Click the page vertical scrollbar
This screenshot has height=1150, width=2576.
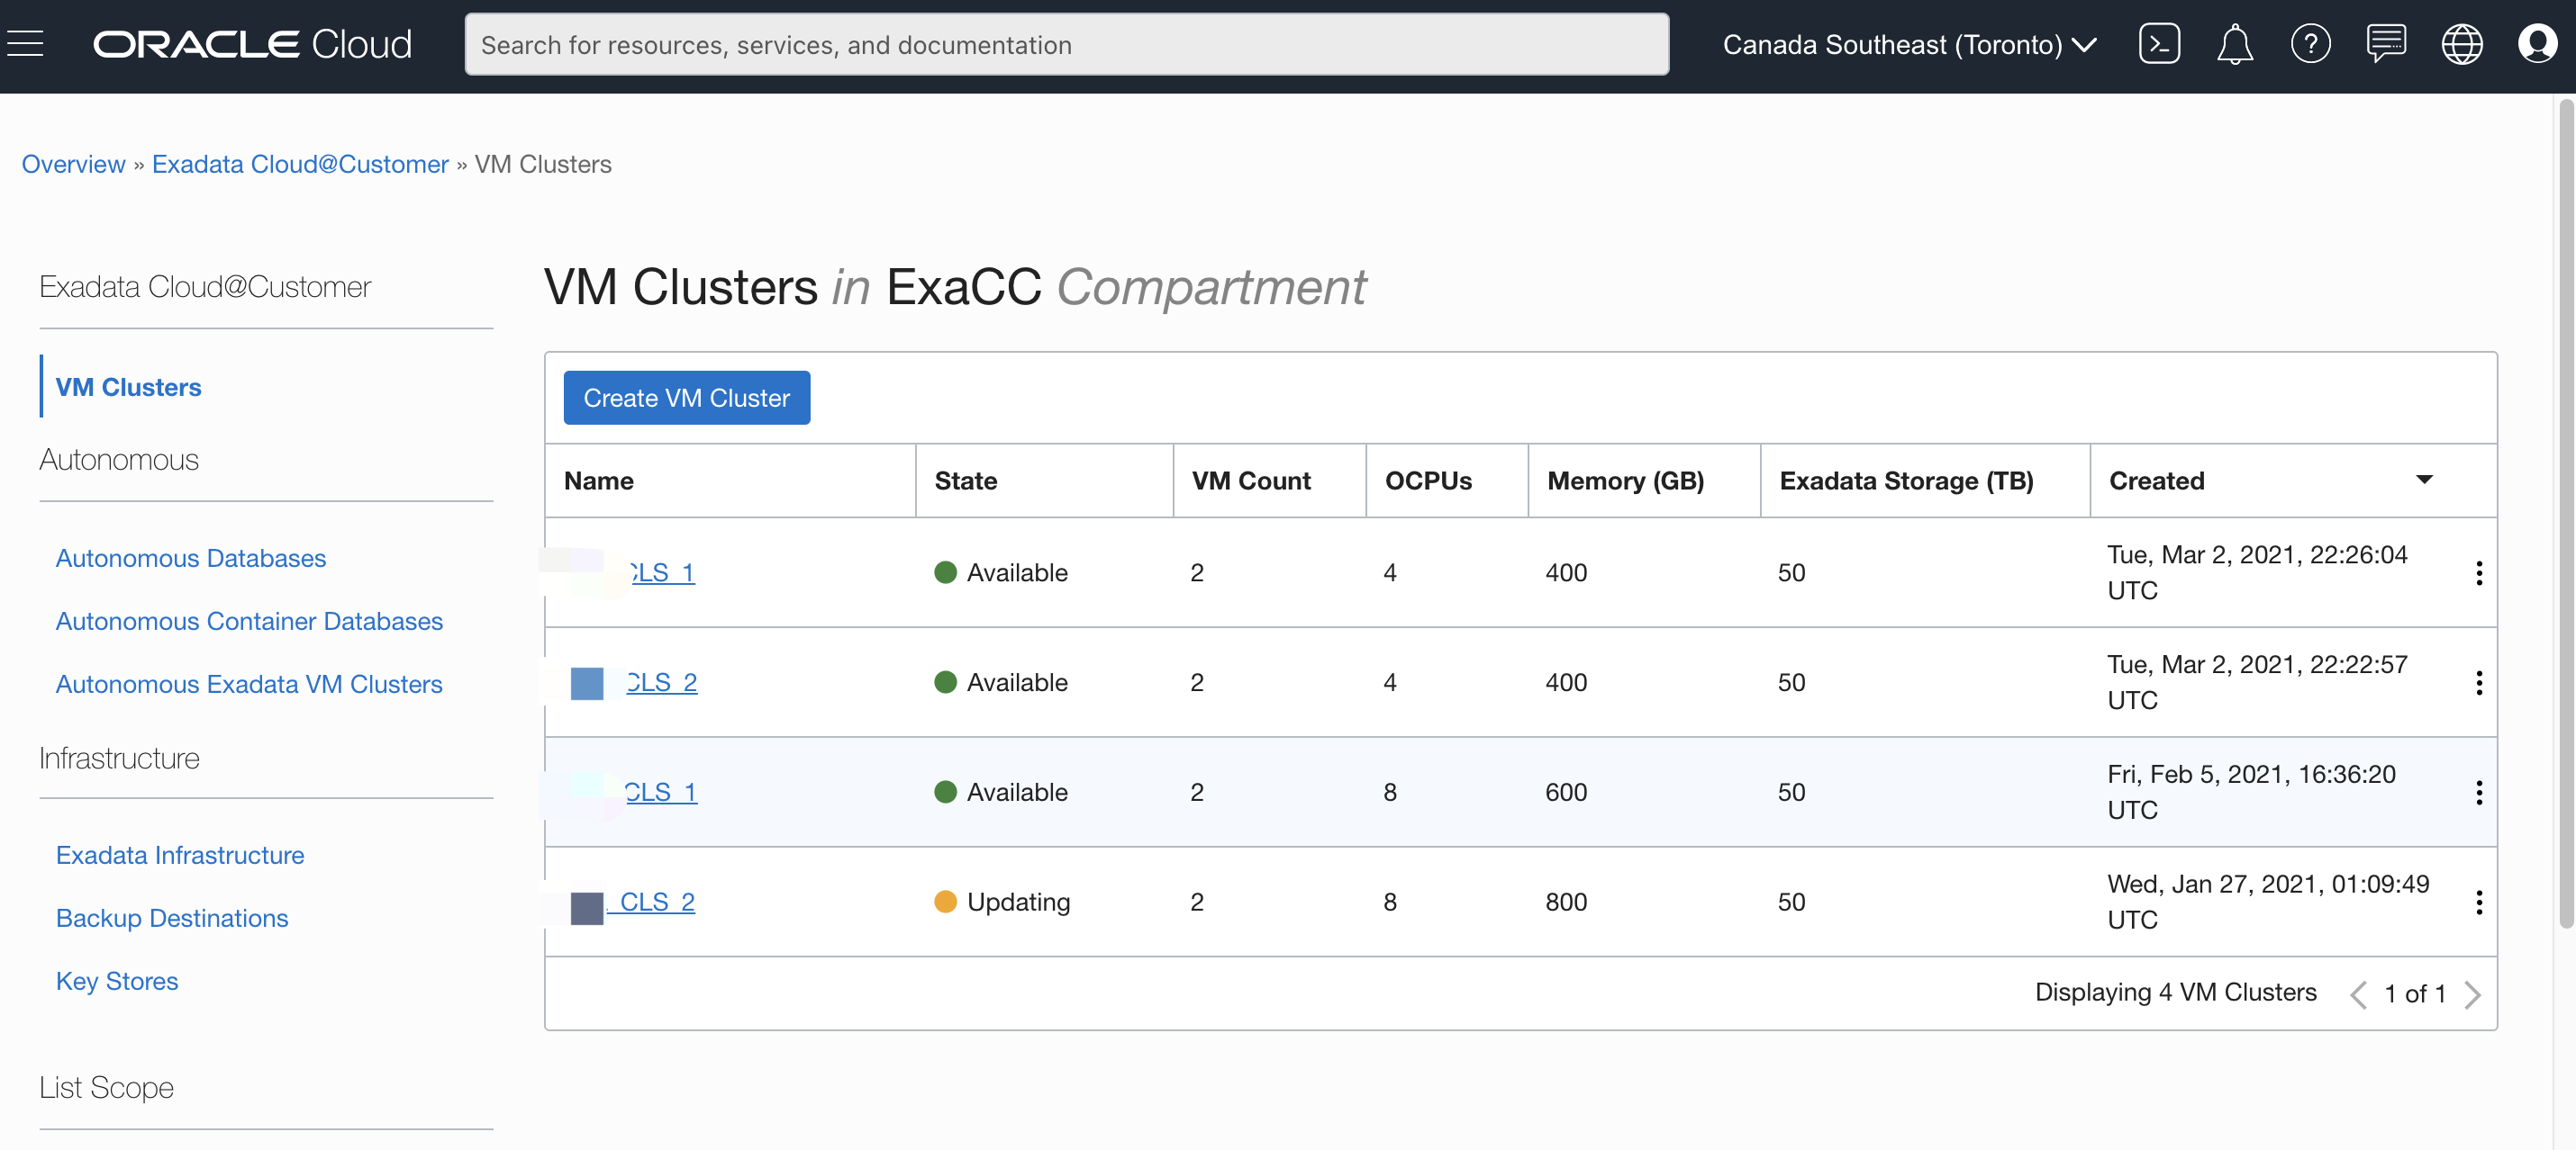coord(2566,515)
